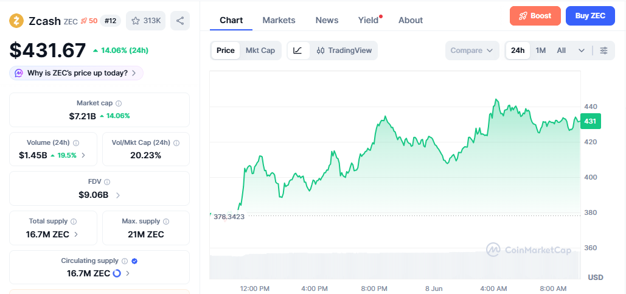Click the Total supply info icon
Screen dimensions: 626x294
tap(74, 222)
